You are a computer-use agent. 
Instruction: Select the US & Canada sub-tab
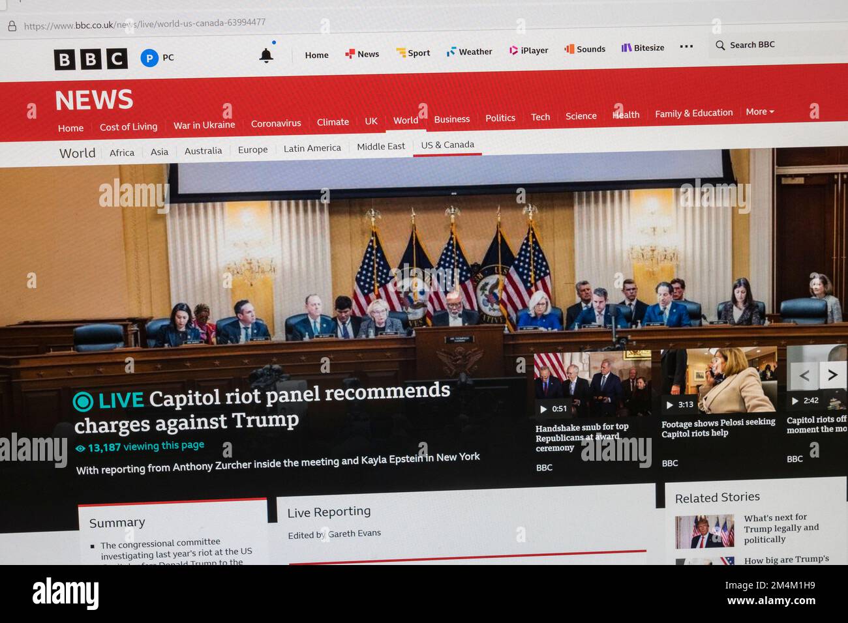[447, 145]
